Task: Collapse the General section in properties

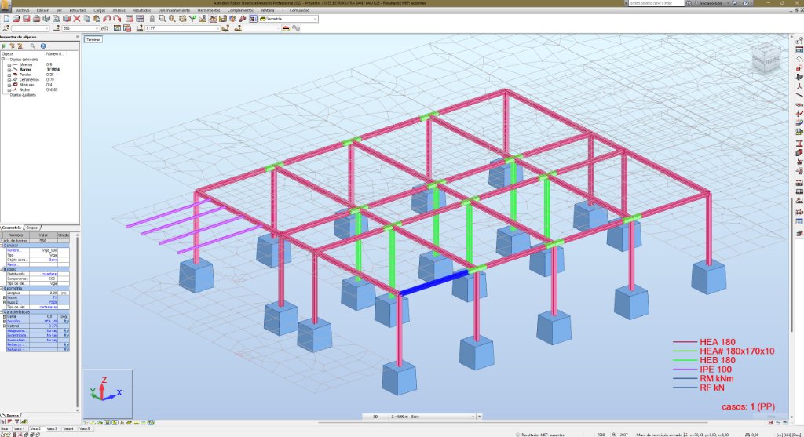Action: point(2,246)
